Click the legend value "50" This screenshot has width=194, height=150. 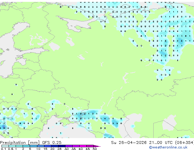tap(95, 149)
